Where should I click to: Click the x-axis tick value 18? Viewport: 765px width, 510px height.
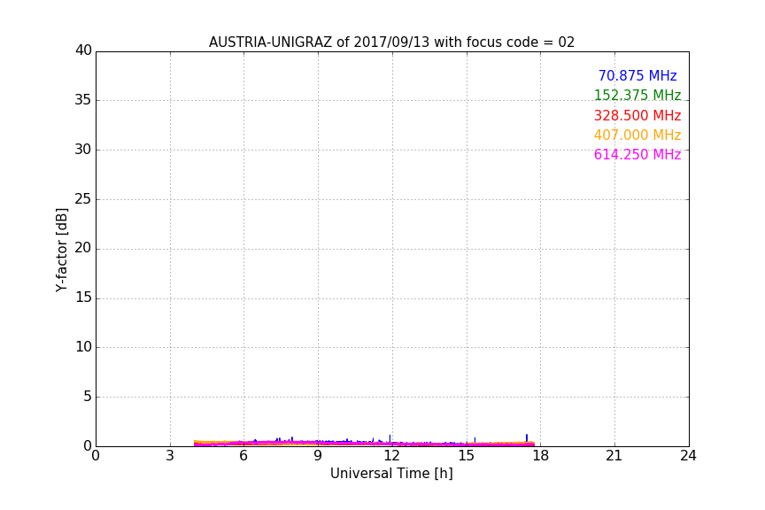click(540, 456)
